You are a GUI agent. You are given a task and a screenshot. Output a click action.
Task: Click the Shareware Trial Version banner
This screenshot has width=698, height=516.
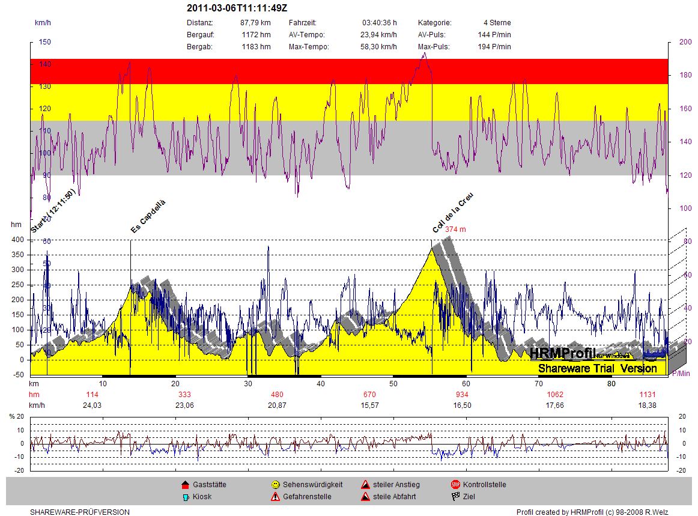tap(598, 368)
